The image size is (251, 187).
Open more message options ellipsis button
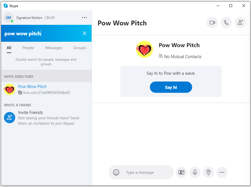[x=222, y=172]
